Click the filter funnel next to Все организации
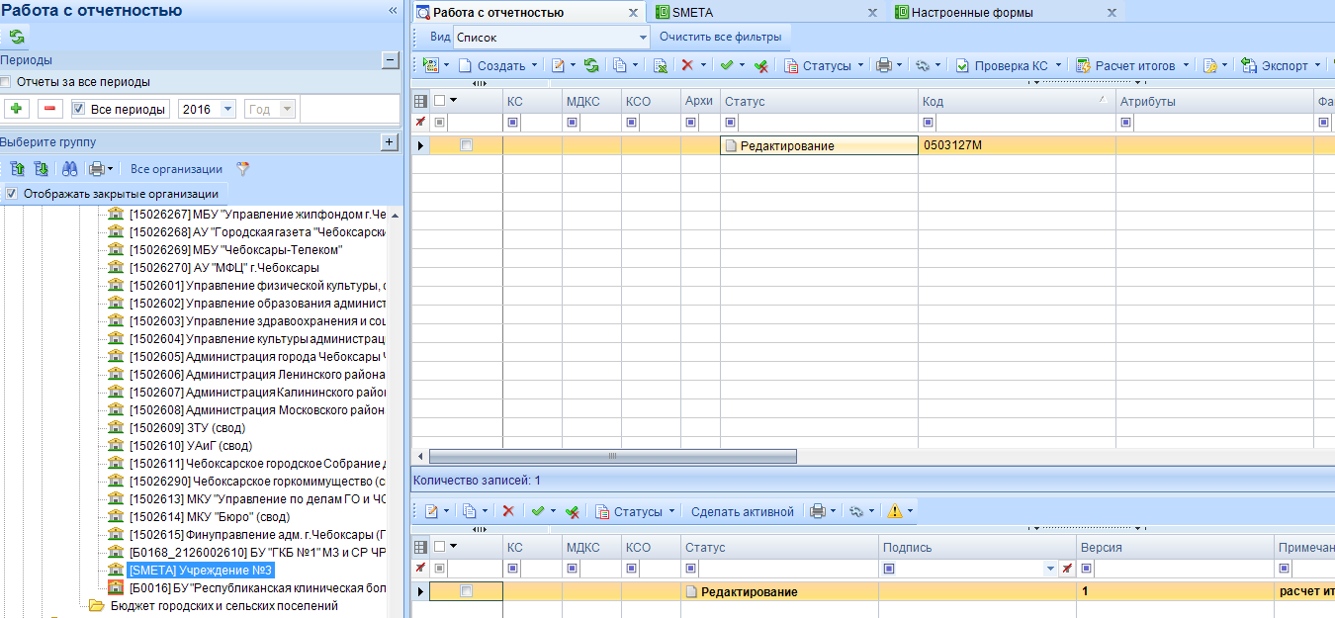 [243, 169]
